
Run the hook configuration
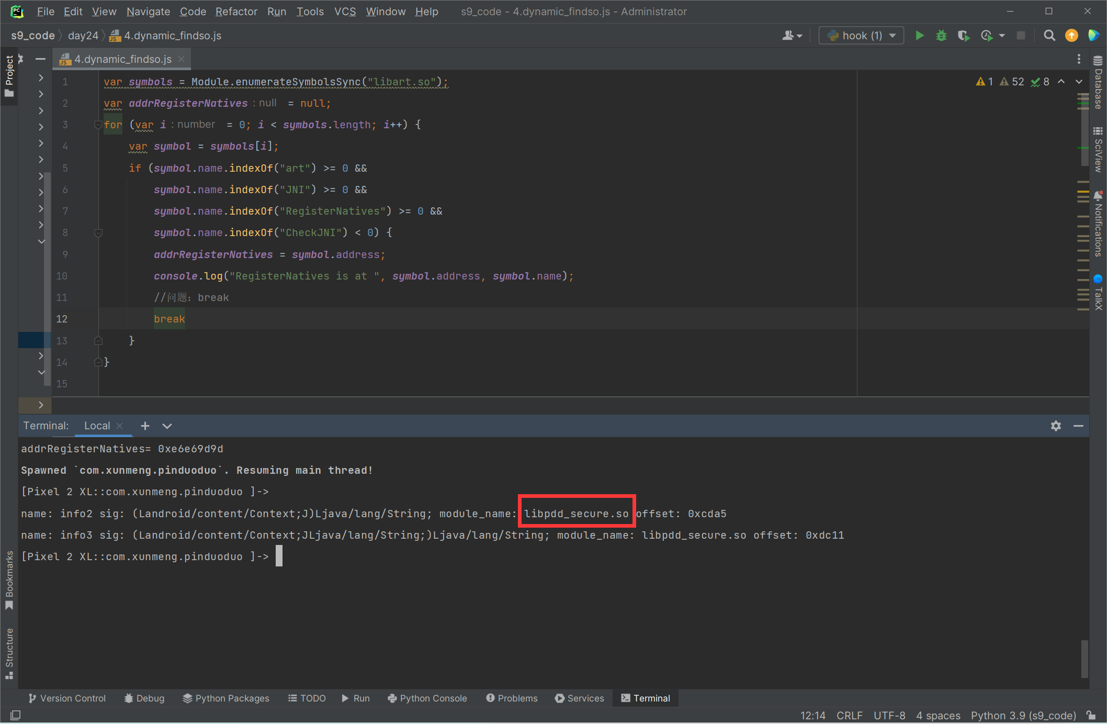[x=919, y=36]
